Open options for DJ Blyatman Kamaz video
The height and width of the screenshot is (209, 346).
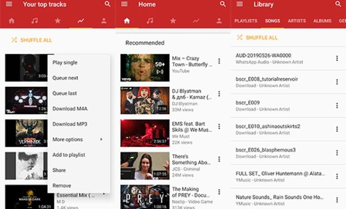219,94
